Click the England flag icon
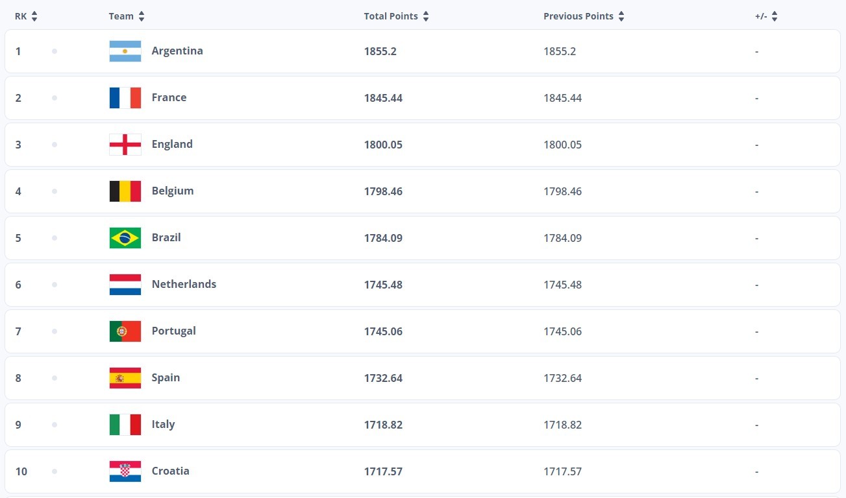 coord(125,145)
